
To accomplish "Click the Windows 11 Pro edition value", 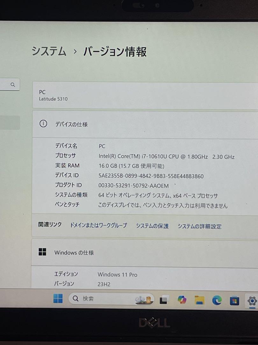I will tap(117, 274).
